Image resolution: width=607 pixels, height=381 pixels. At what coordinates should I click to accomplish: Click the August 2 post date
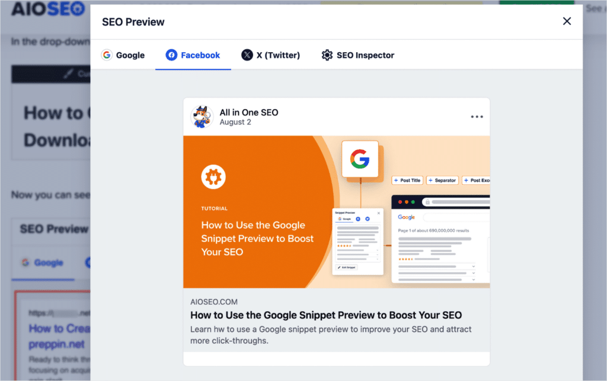coord(235,122)
